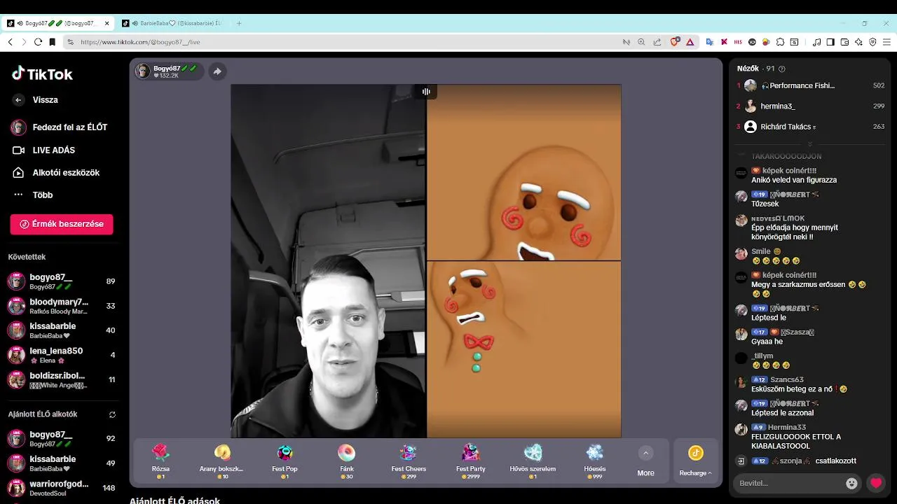Tap the heart like button

click(876, 483)
